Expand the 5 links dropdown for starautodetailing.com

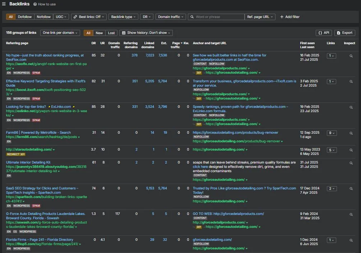tap(332, 150)
